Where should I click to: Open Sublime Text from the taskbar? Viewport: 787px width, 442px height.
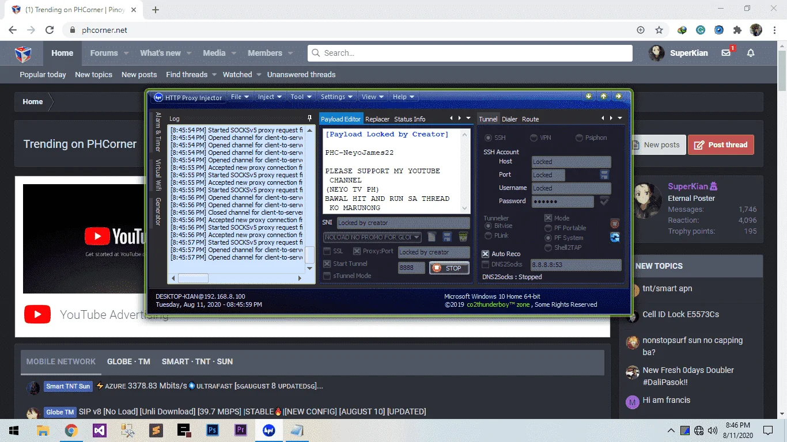(x=156, y=430)
